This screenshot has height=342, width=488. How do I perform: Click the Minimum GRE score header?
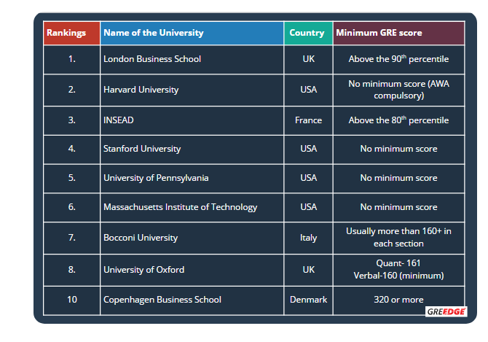pos(379,33)
